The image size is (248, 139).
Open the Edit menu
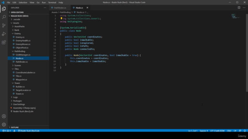14,3
